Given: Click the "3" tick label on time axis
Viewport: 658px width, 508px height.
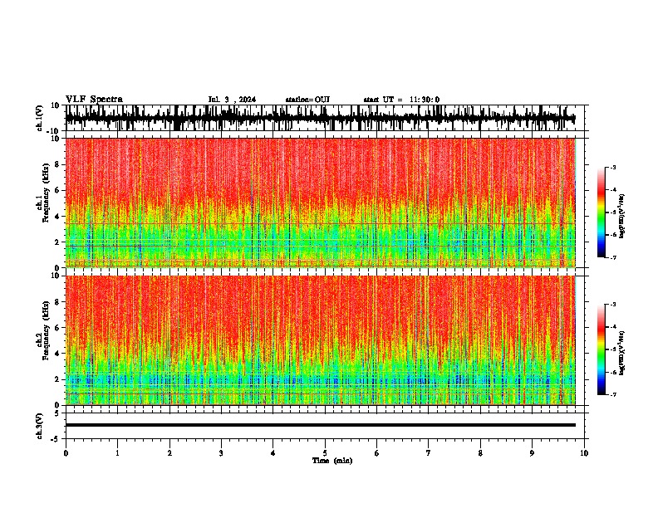Looking at the screenshot, I should pyautogui.click(x=221, y=453).
